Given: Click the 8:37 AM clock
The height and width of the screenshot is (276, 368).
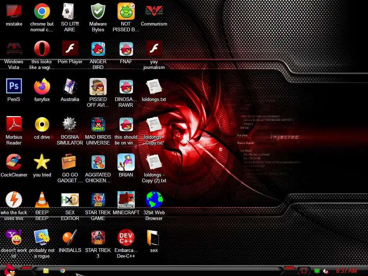Looking at the screenshot, I should pos(346,271).
